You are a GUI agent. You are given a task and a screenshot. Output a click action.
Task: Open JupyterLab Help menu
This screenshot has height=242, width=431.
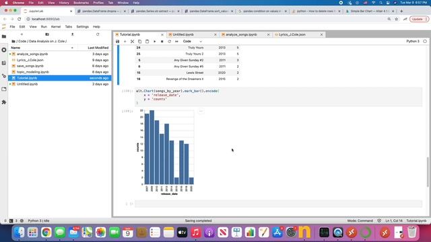coord(96,27)
